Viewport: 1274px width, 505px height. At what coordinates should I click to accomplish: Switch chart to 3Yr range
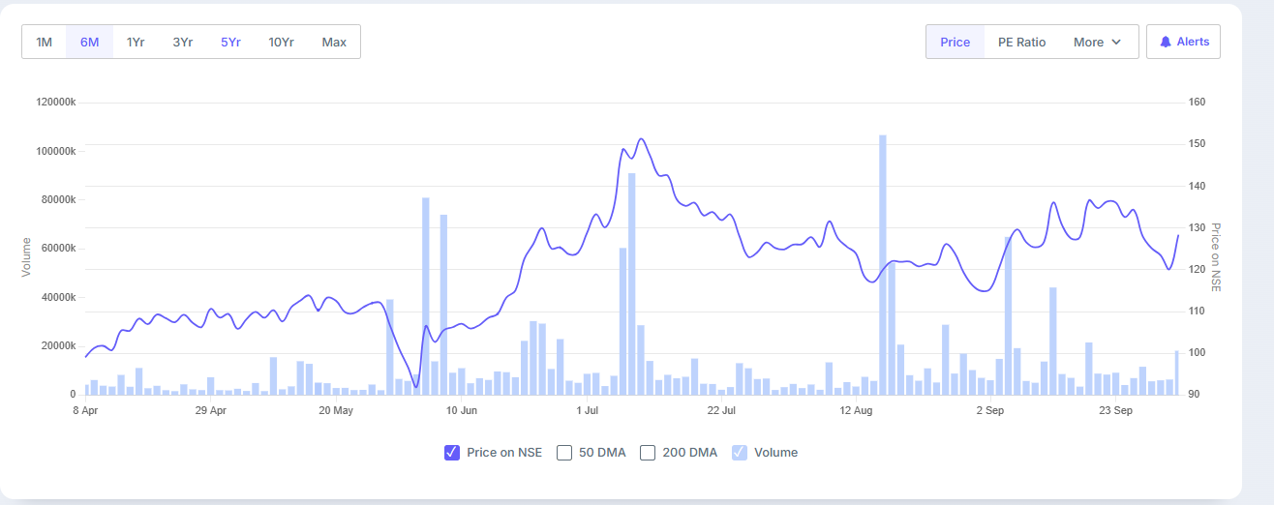click(183, 42)
